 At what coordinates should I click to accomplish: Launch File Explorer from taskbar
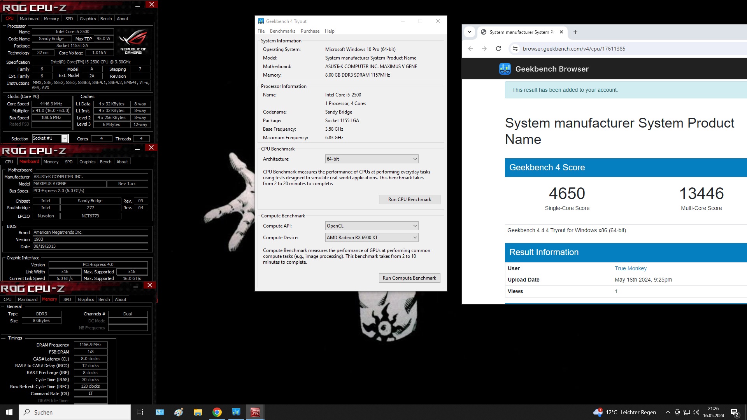tap(198, 412)
